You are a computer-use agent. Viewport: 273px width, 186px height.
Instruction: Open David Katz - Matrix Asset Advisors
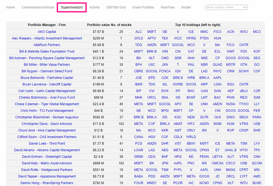47,163
